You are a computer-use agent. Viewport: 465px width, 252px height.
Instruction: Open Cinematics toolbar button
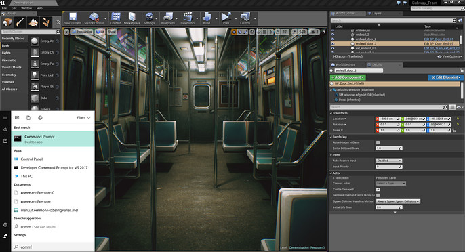(188, 18)
